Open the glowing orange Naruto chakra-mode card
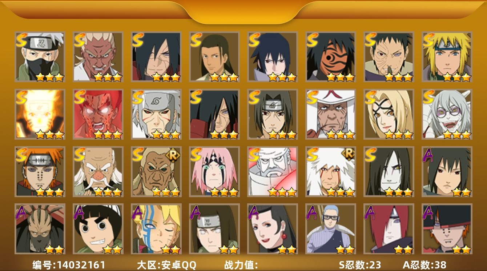This screenshot has width=487, height=271. (x=40, y=114)
